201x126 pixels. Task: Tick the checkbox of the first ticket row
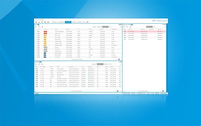click(36, 32)
